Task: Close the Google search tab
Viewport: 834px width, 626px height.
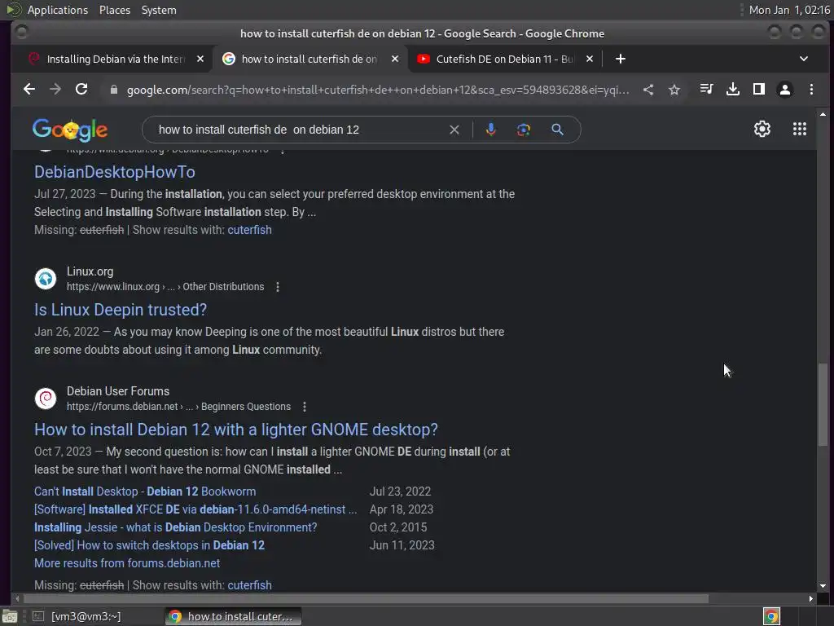Action: (395, 59)
